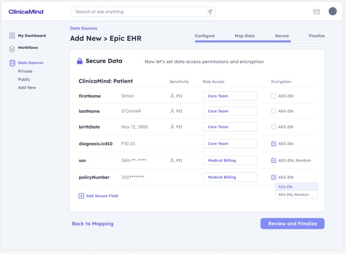Click the PII person icon for birthDate

172,127
